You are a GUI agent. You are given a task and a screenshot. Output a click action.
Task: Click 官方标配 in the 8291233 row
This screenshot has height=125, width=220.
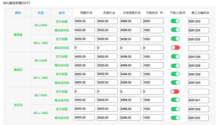click(x=62, y=22)
